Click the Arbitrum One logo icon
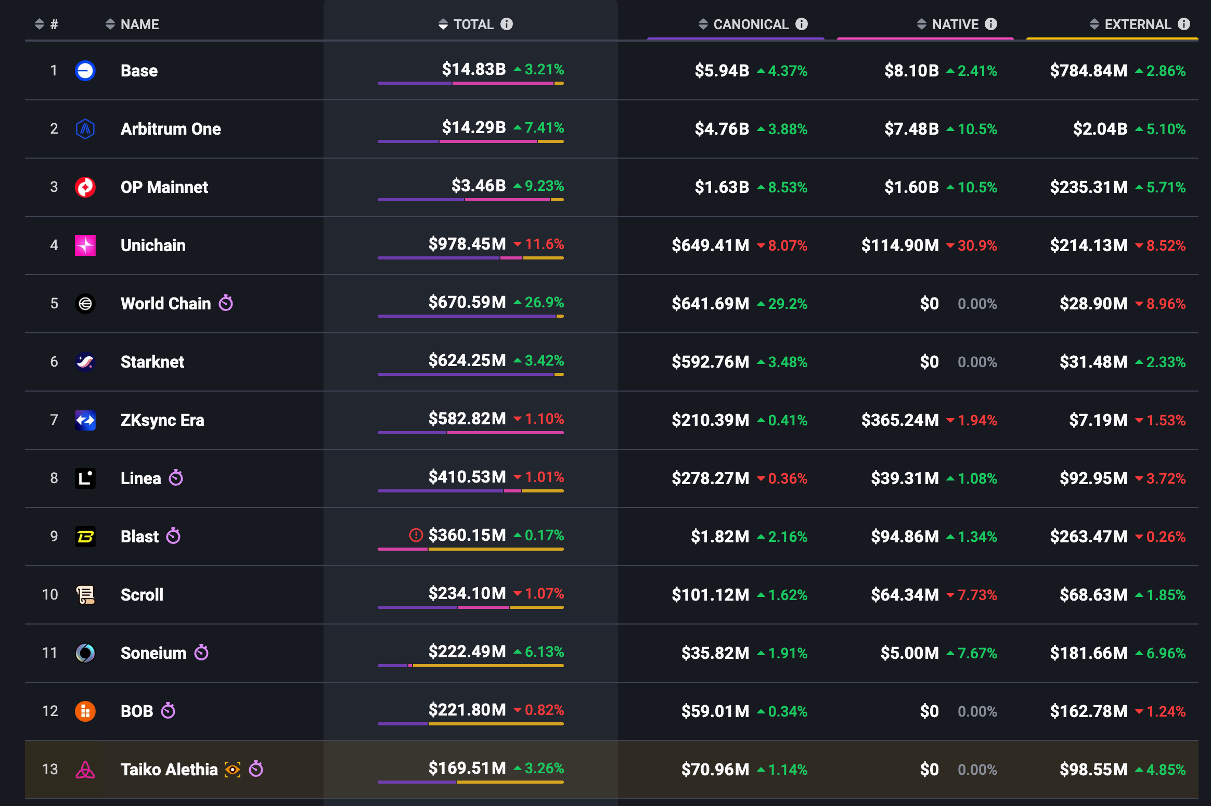The height and width of the screenshot is (806, 1211). point(85,129)
